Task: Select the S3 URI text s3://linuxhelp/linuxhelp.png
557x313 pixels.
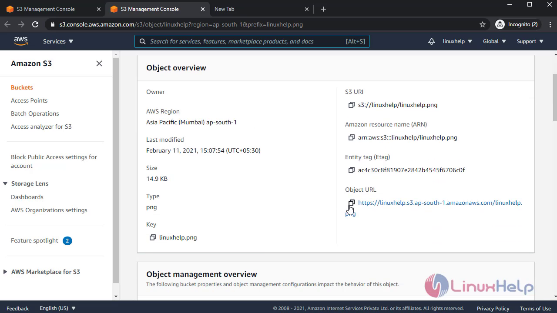Action: tap(398, 105)
